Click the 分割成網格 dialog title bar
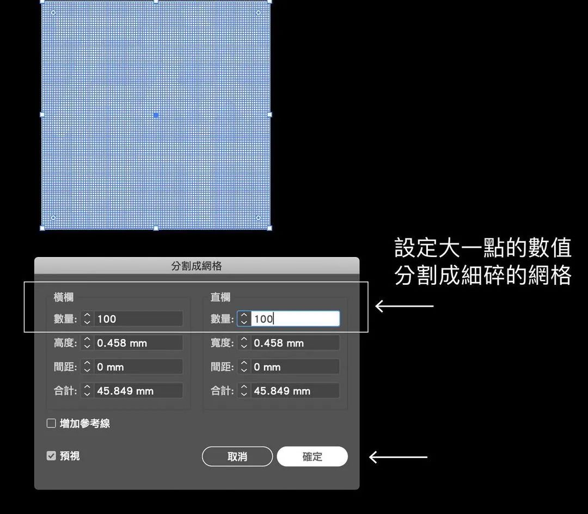The image size is (588, 514). 197,266
